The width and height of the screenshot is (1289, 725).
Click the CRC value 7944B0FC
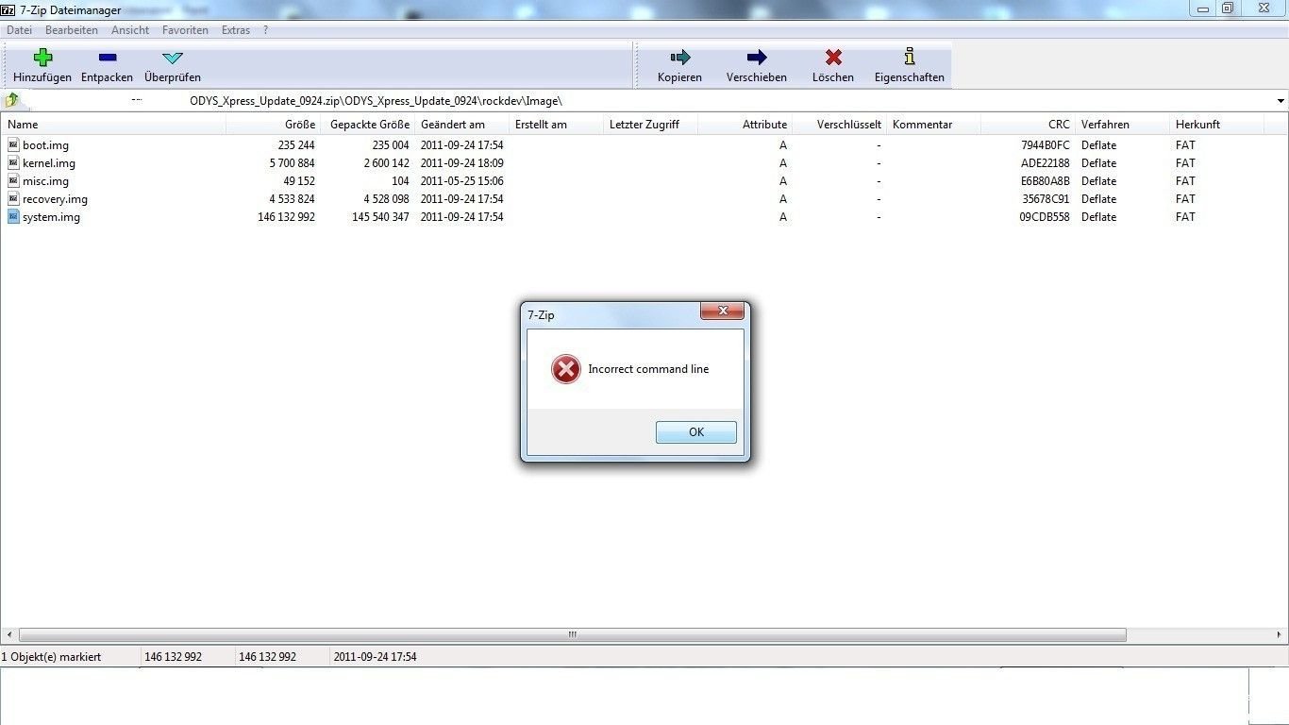(x=1046, y=145)
